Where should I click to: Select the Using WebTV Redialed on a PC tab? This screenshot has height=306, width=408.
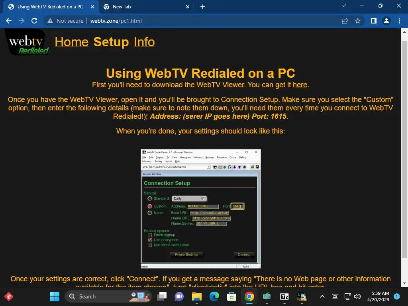tap(51, 7)
